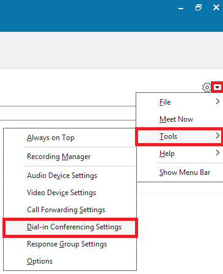Open the dropdown arrow beside the gear
Screen dimensions: 223x274
point(218,87)
